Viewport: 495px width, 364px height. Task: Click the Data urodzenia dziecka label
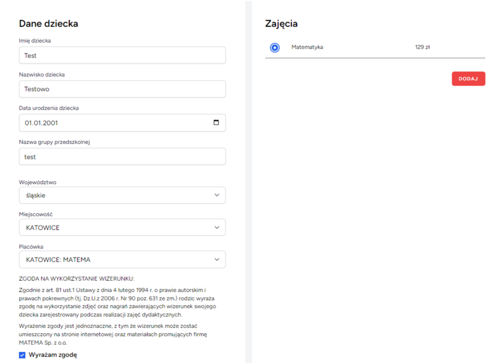click(49, 108)
